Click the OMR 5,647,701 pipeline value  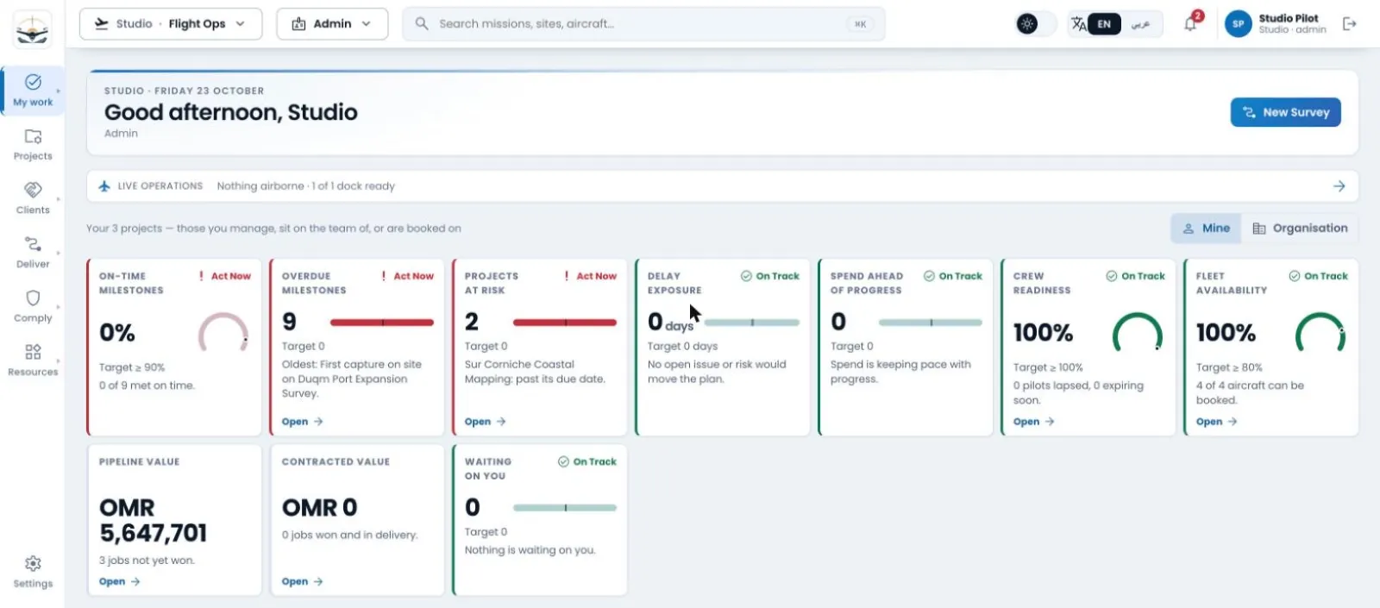click(x=153, y=520)
